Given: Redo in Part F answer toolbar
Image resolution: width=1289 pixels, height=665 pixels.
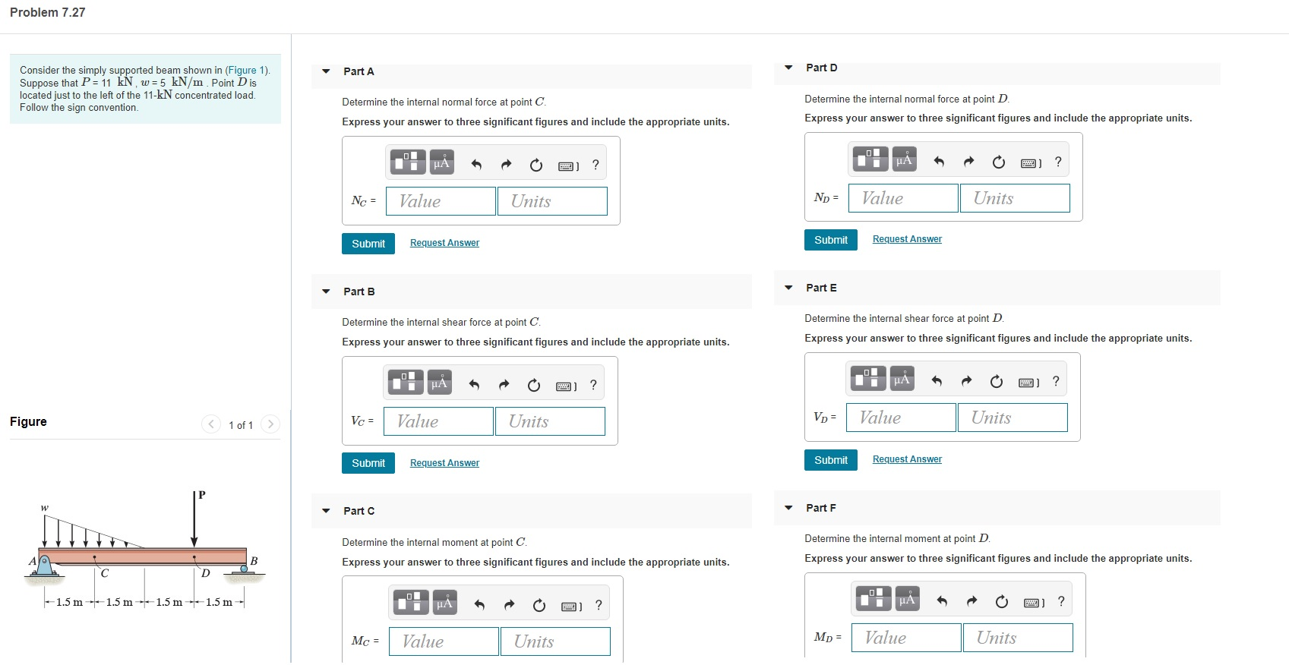Looking at the screenshot, I should tap(971, 601).
